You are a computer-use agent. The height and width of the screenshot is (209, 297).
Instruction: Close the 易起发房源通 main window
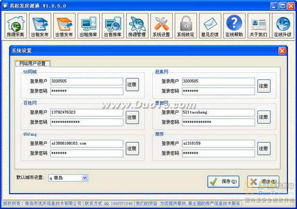[291, 6]
